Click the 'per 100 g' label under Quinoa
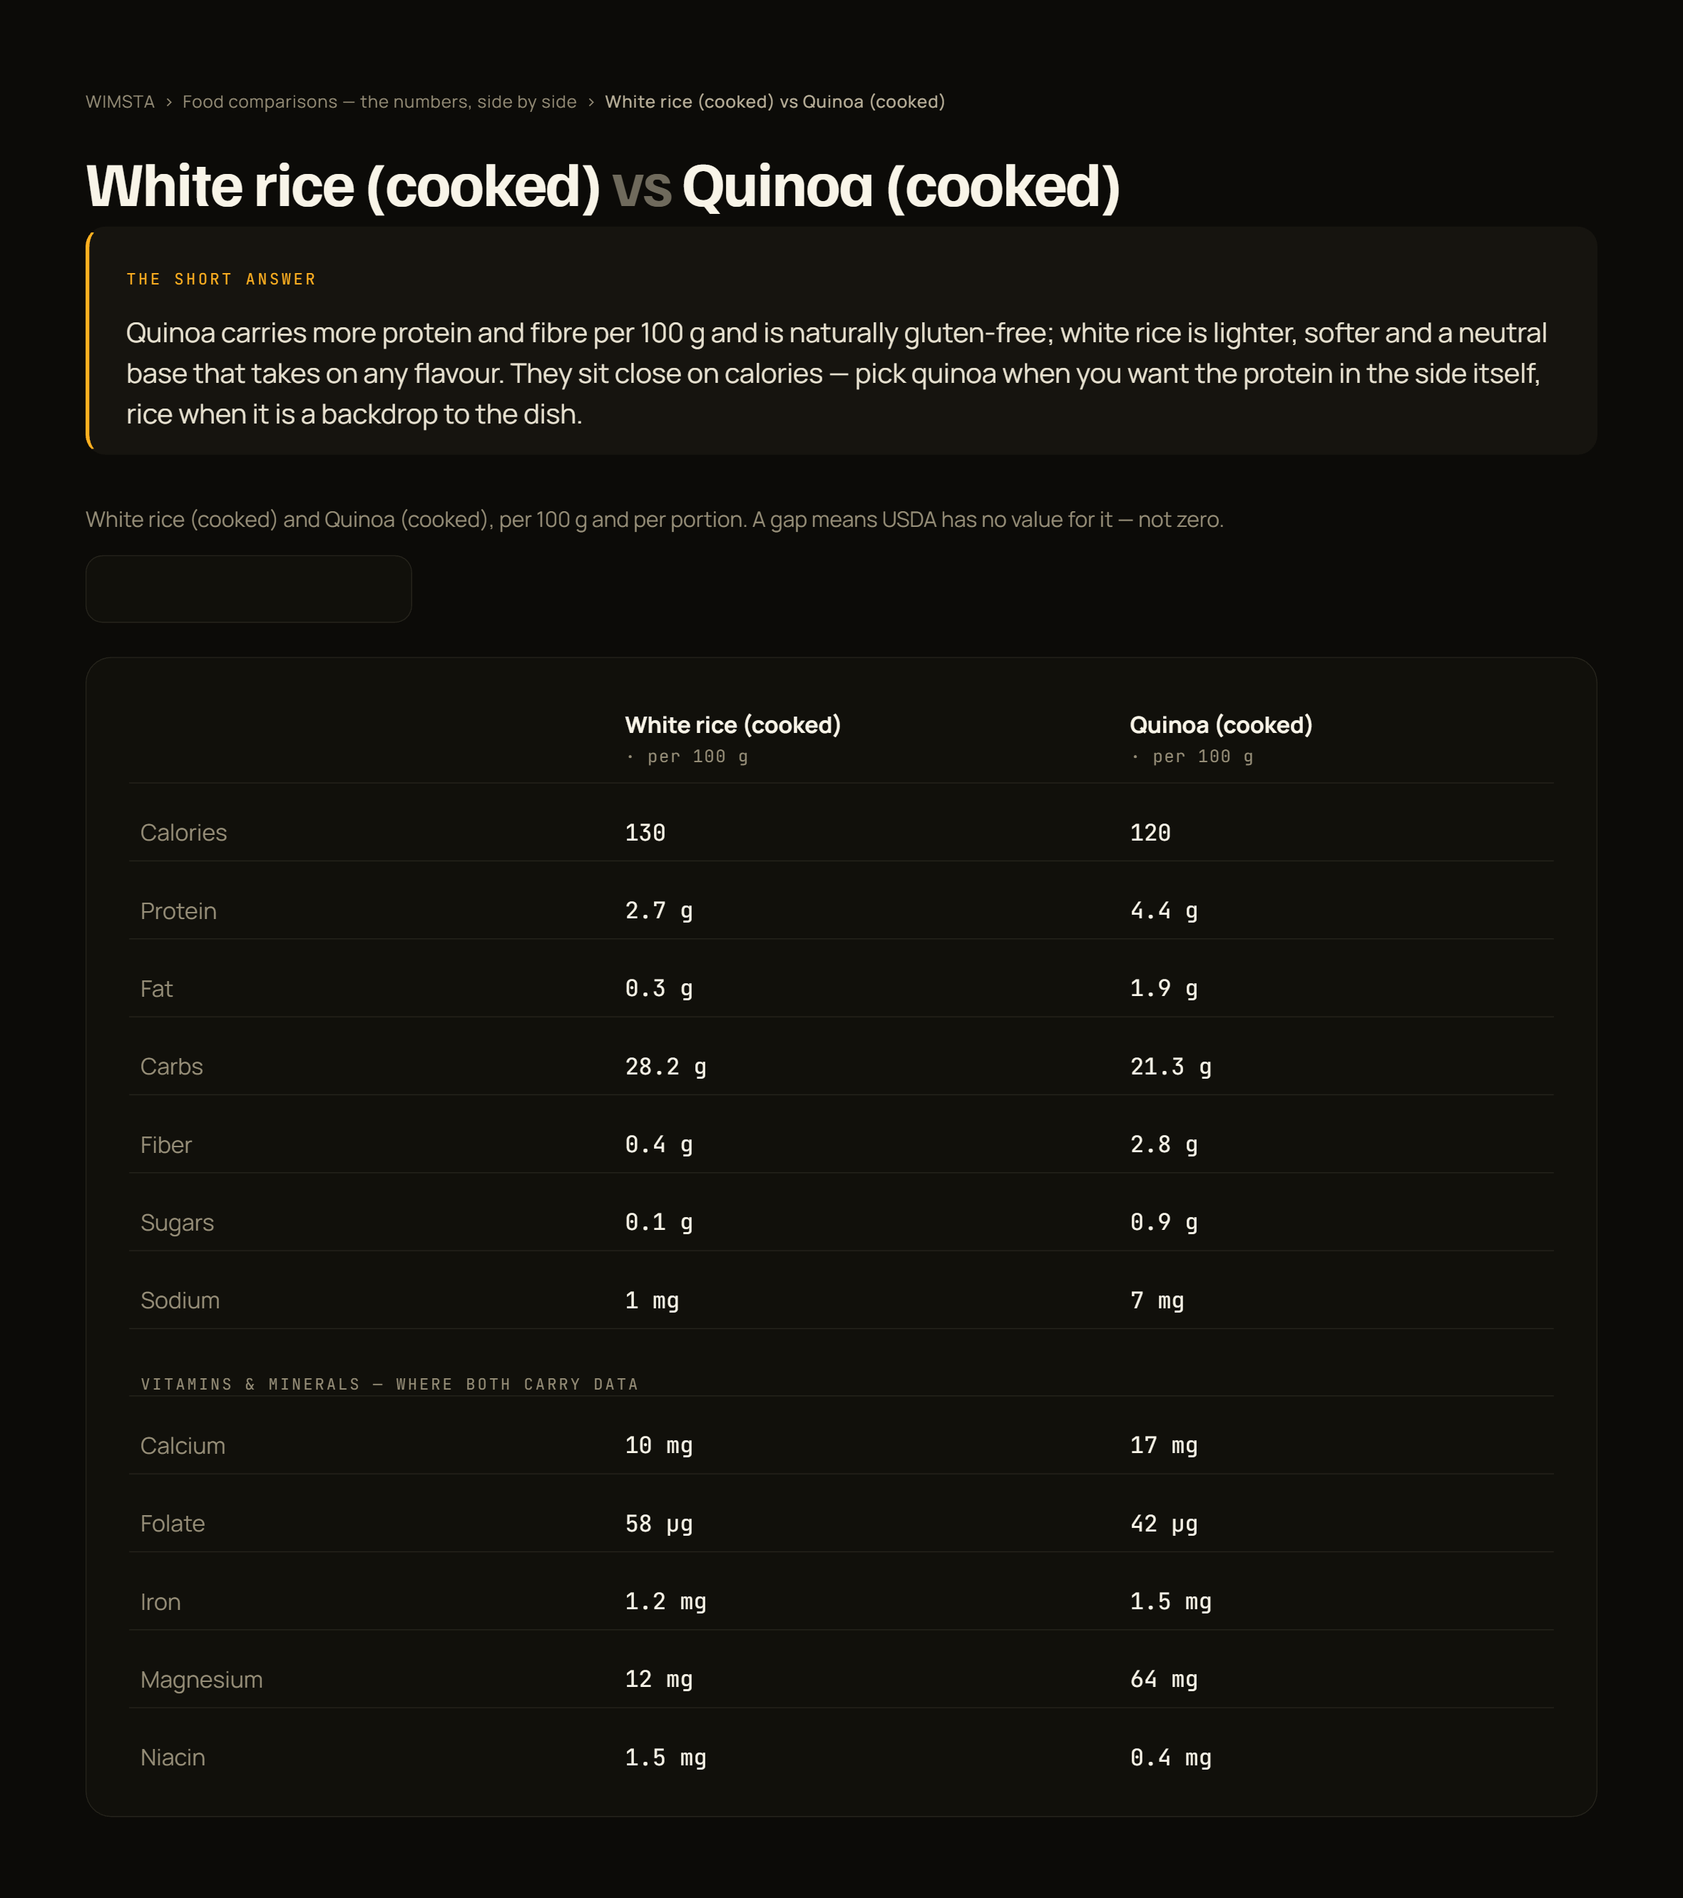Image resolution: width=1683 pixels, height=1898 pixels. point(1192,756)
